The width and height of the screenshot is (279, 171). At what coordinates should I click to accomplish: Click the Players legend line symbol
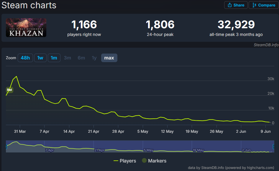116,161
